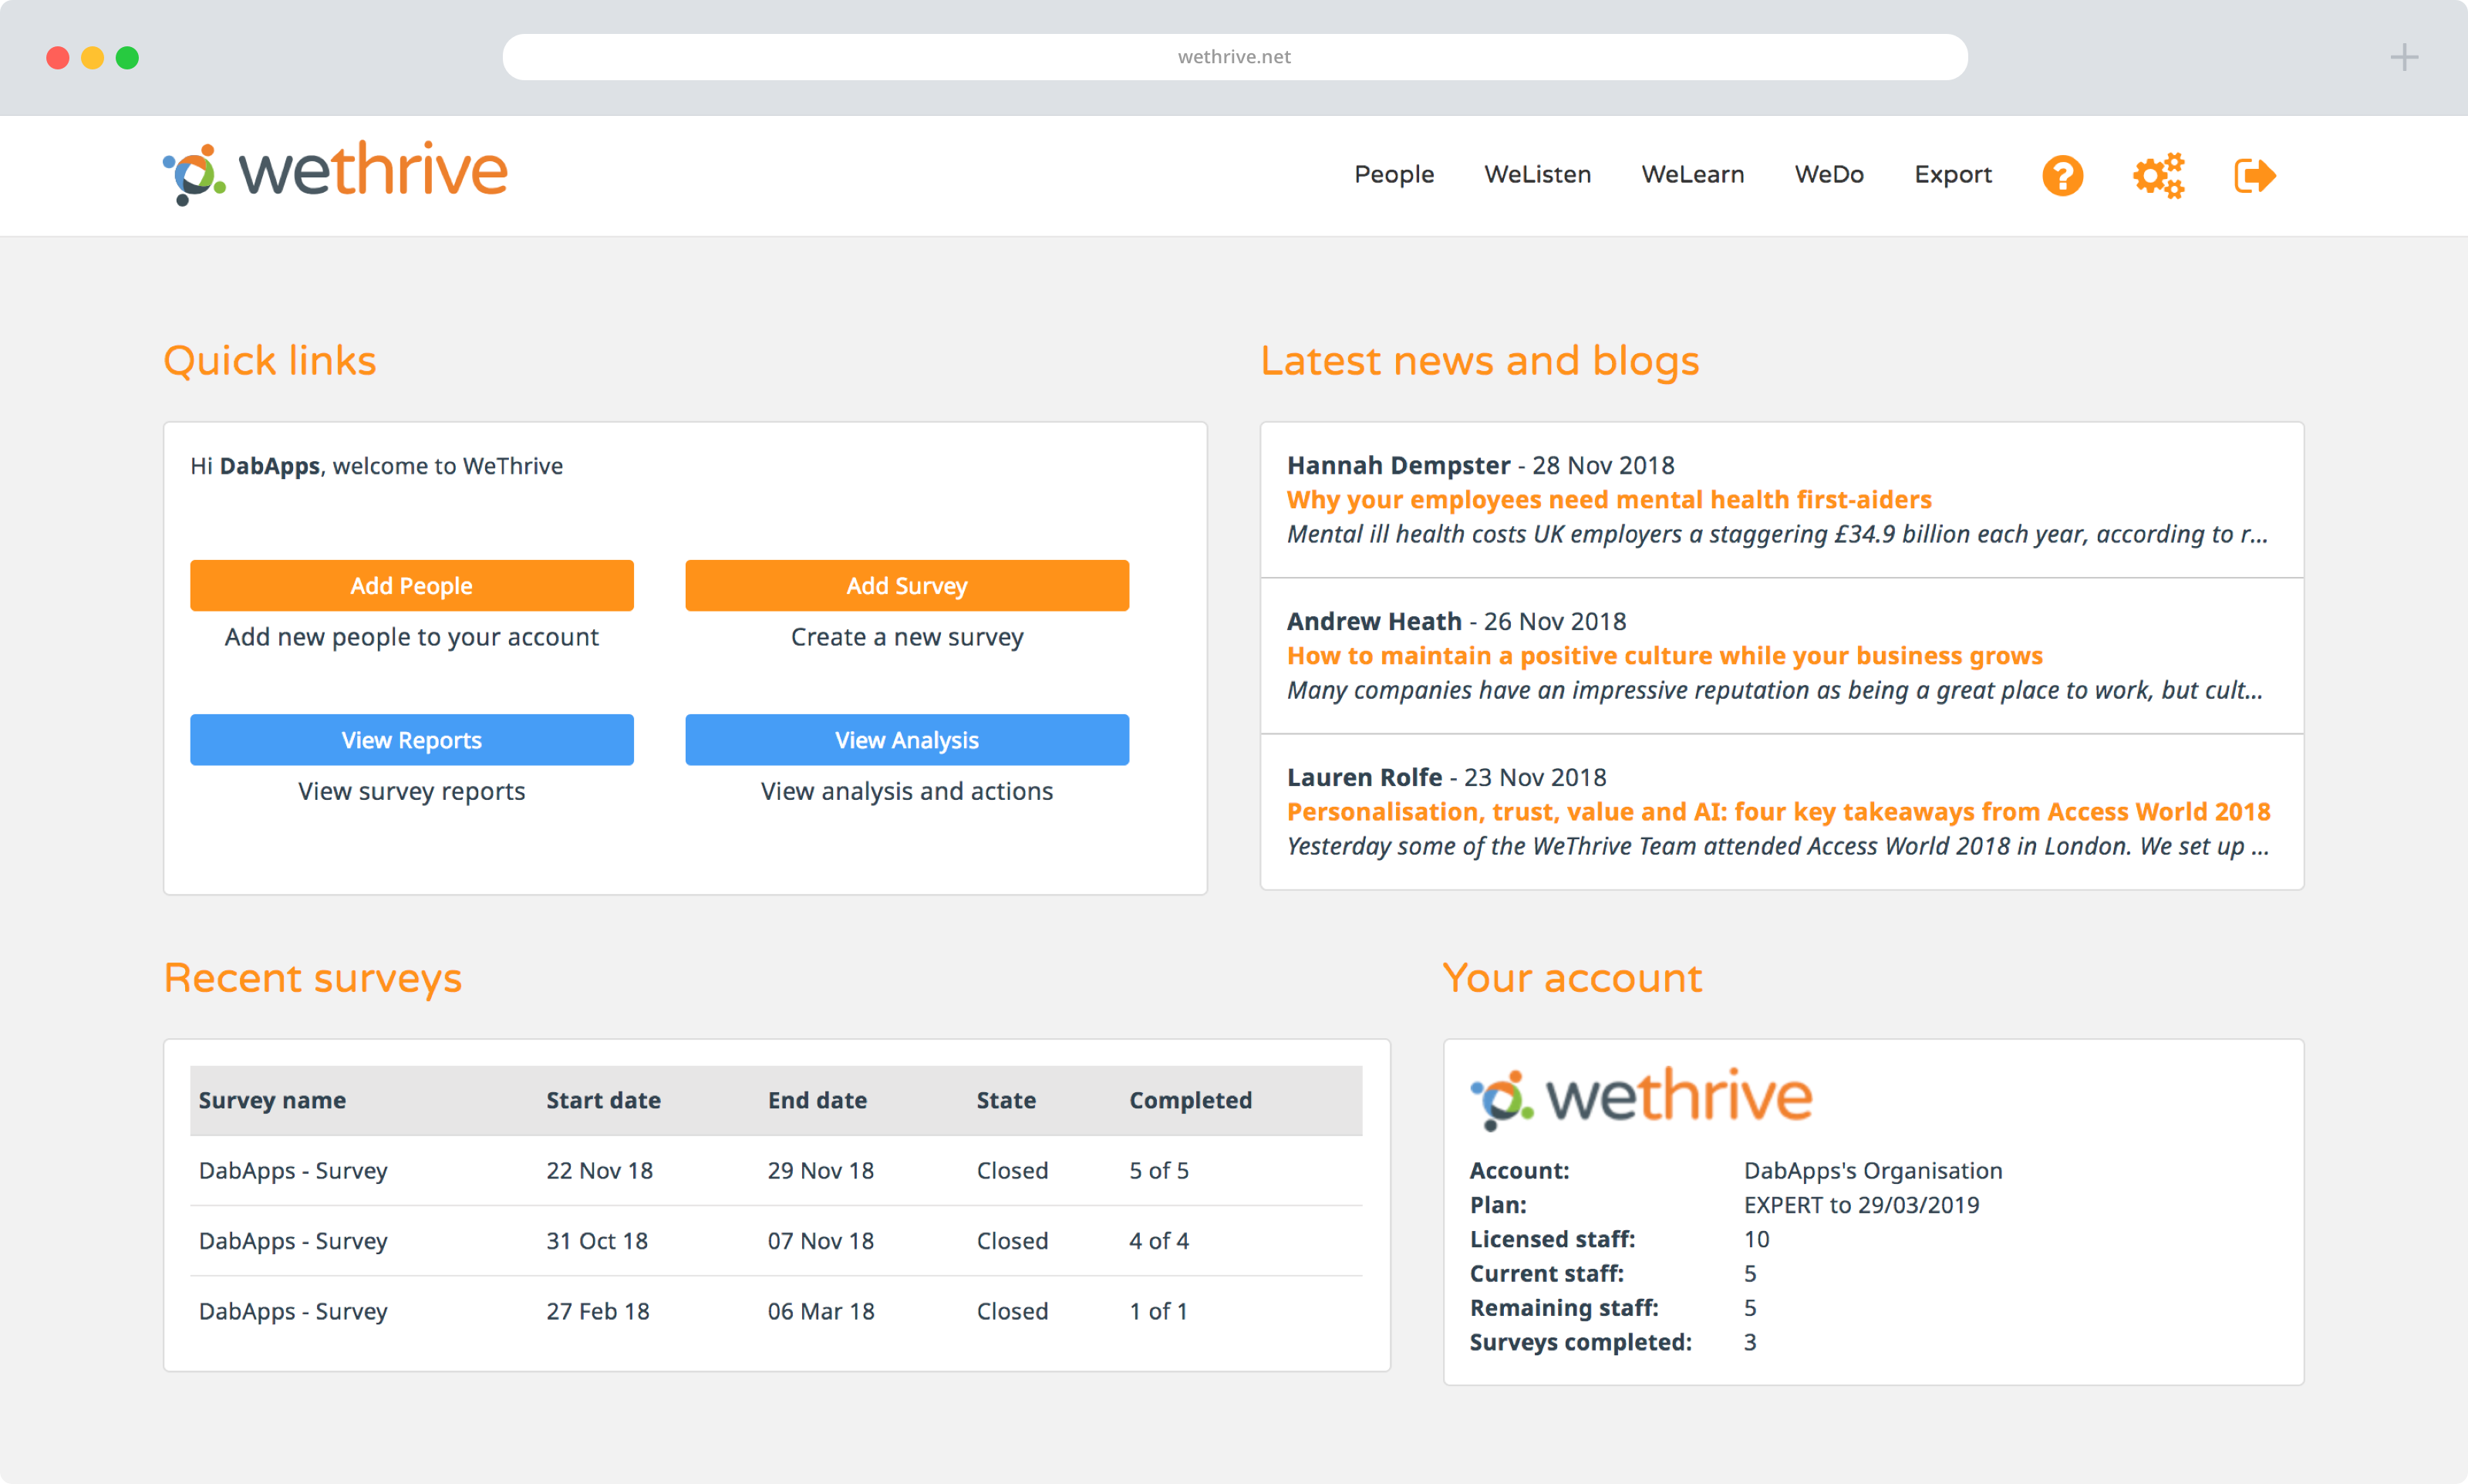Click the Your account heading
The height and width of the screenshot is (1484, 2468).
point(1571,977)
